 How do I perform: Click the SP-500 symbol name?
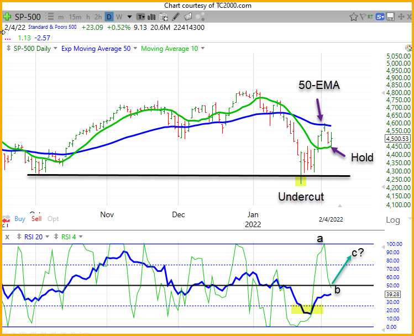click(x=28, y=17)
